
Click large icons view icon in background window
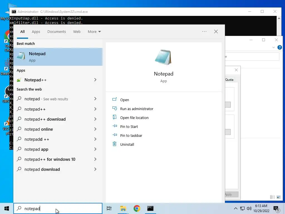(x=278, y=197)
